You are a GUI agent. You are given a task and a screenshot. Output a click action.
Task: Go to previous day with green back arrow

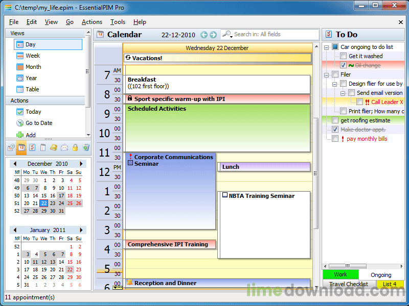pyautogui.click(x=204, y=35)
